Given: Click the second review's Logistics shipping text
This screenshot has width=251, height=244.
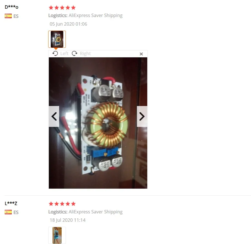Looking at the screenshot, I should [86, 212].
